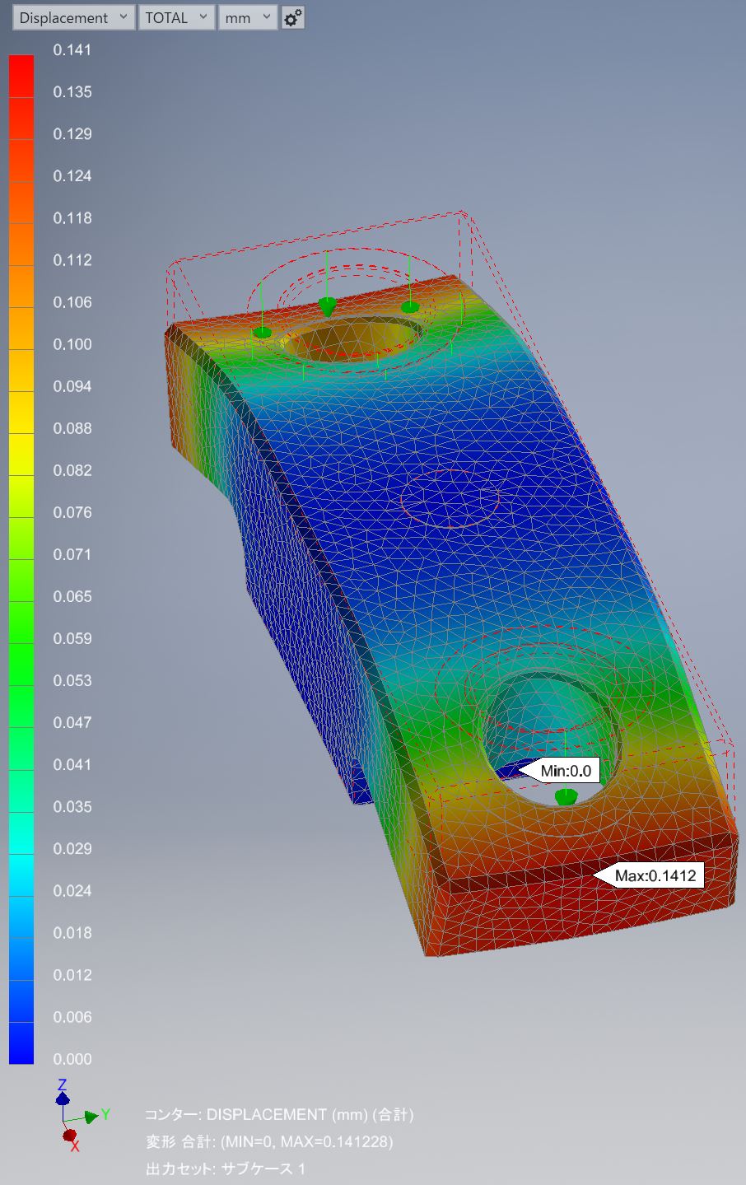Click the X axis ball of triad
This screenshot has width=746, height=1185.
click(x=70, y=1136)
